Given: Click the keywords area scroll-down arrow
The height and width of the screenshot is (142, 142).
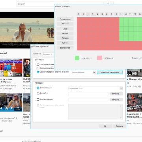Looking at the screenshot, I should tap(121, 118).
